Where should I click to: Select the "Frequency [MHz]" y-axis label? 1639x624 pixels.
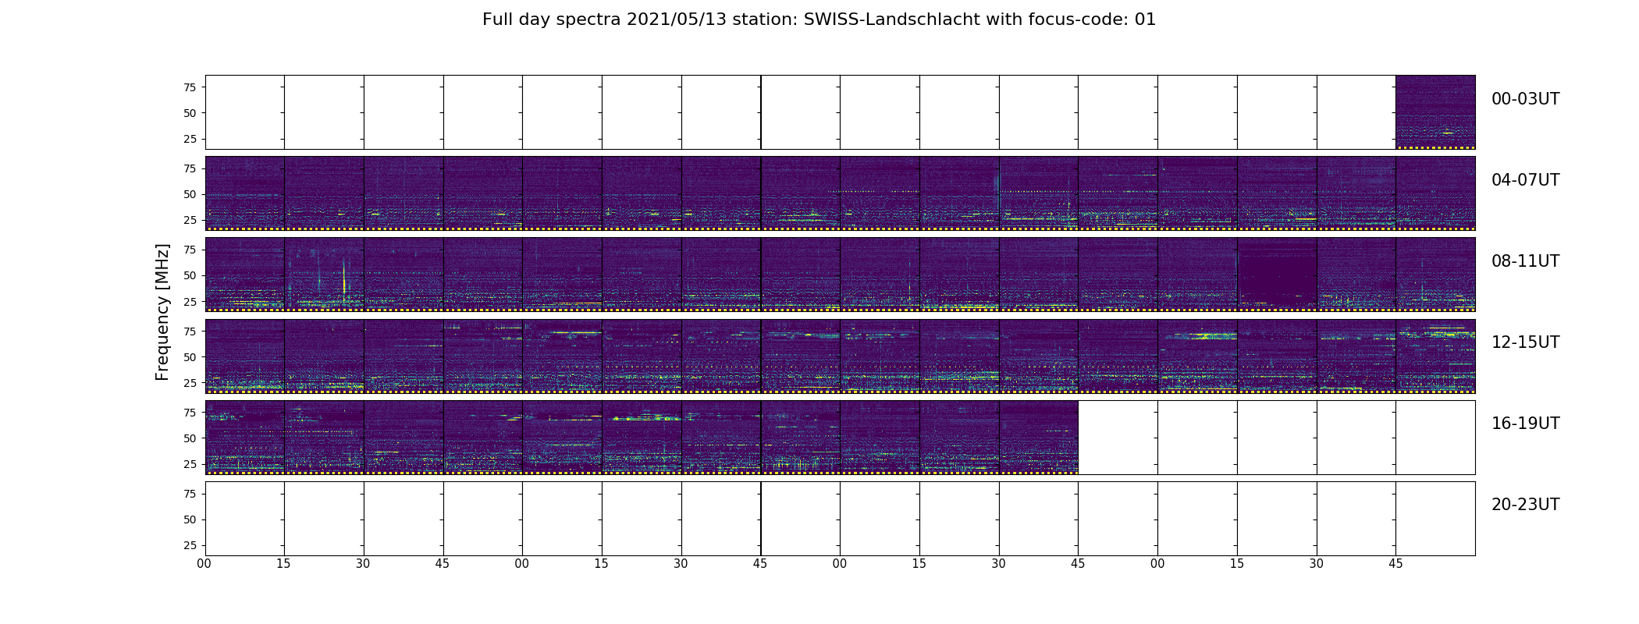click(162, 312)
